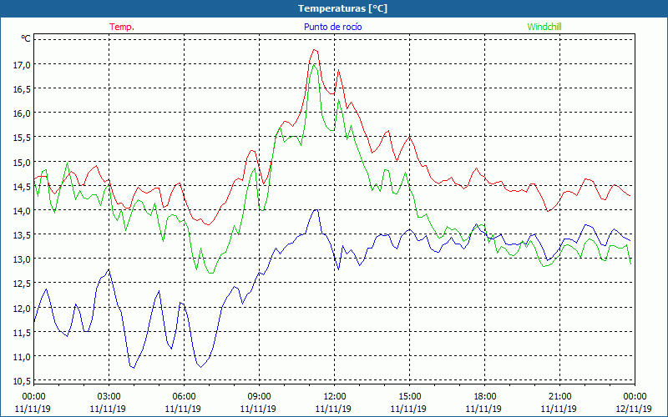
Task: Click the 'Temperaturas [°C]' chart title
Action: tap(342, 8)
